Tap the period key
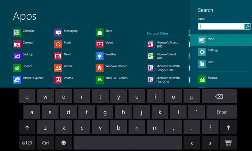 [x=192, y=127]
